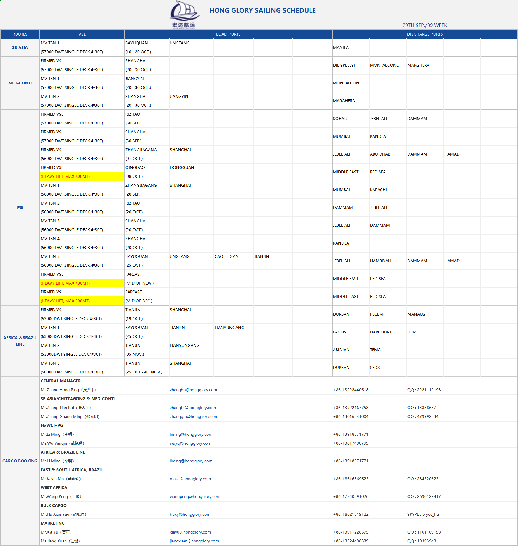The width and height of the screenshot is (518, 546).
Task: Click the zhangtk@hongglory.com email address
Action: click(193, 408)
